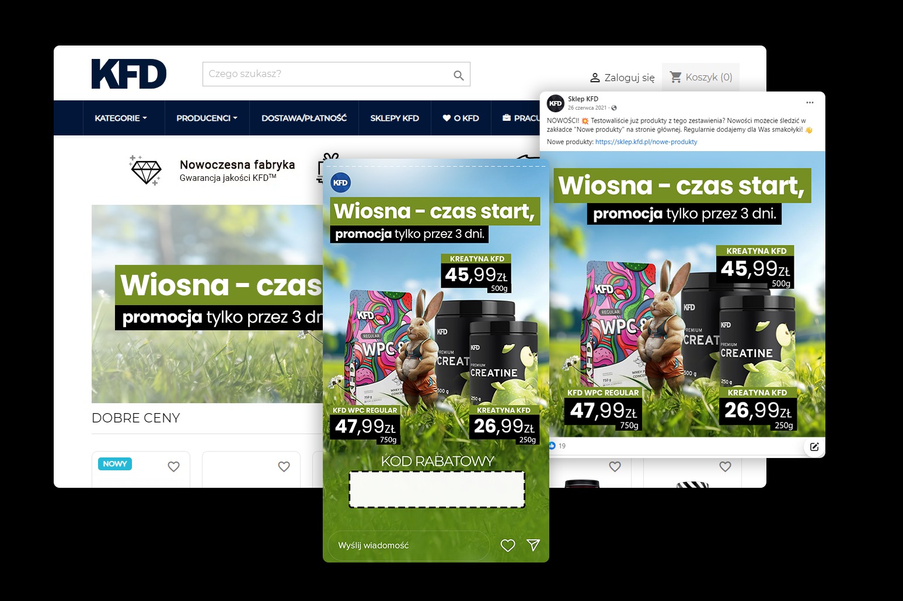Click the search magnifier icon
Screen dimensions: 903x601
click(458, 74)
